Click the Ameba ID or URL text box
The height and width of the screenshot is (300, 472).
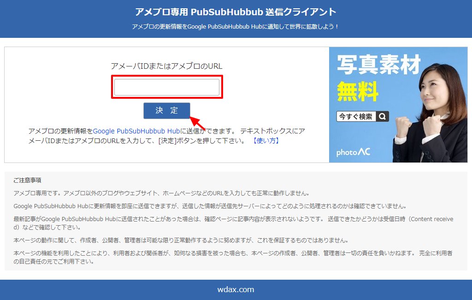[166, 87]
